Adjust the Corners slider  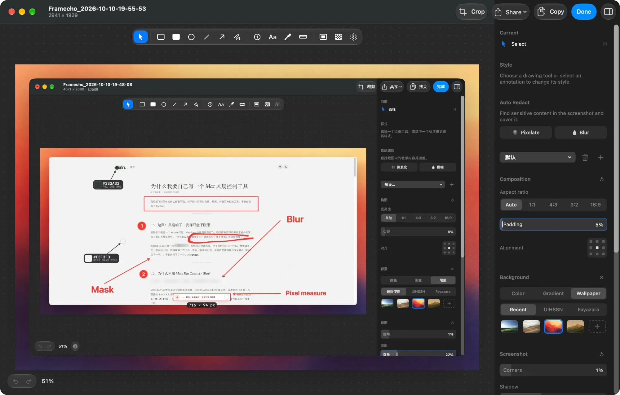coord(553,370)
